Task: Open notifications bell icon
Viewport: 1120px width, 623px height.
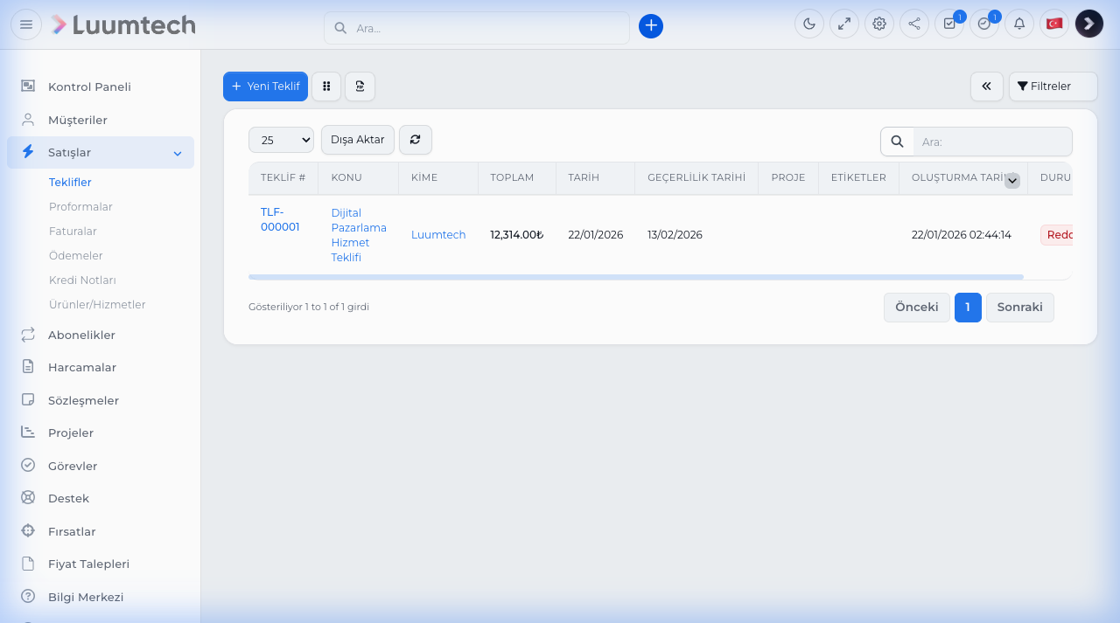Action: 1019,24
